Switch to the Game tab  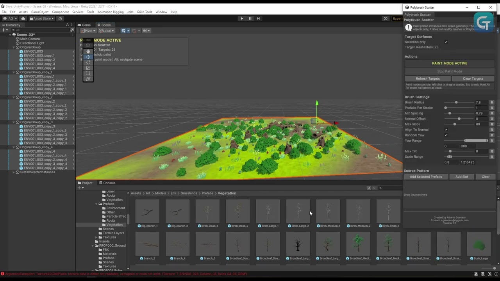[84, 25]
